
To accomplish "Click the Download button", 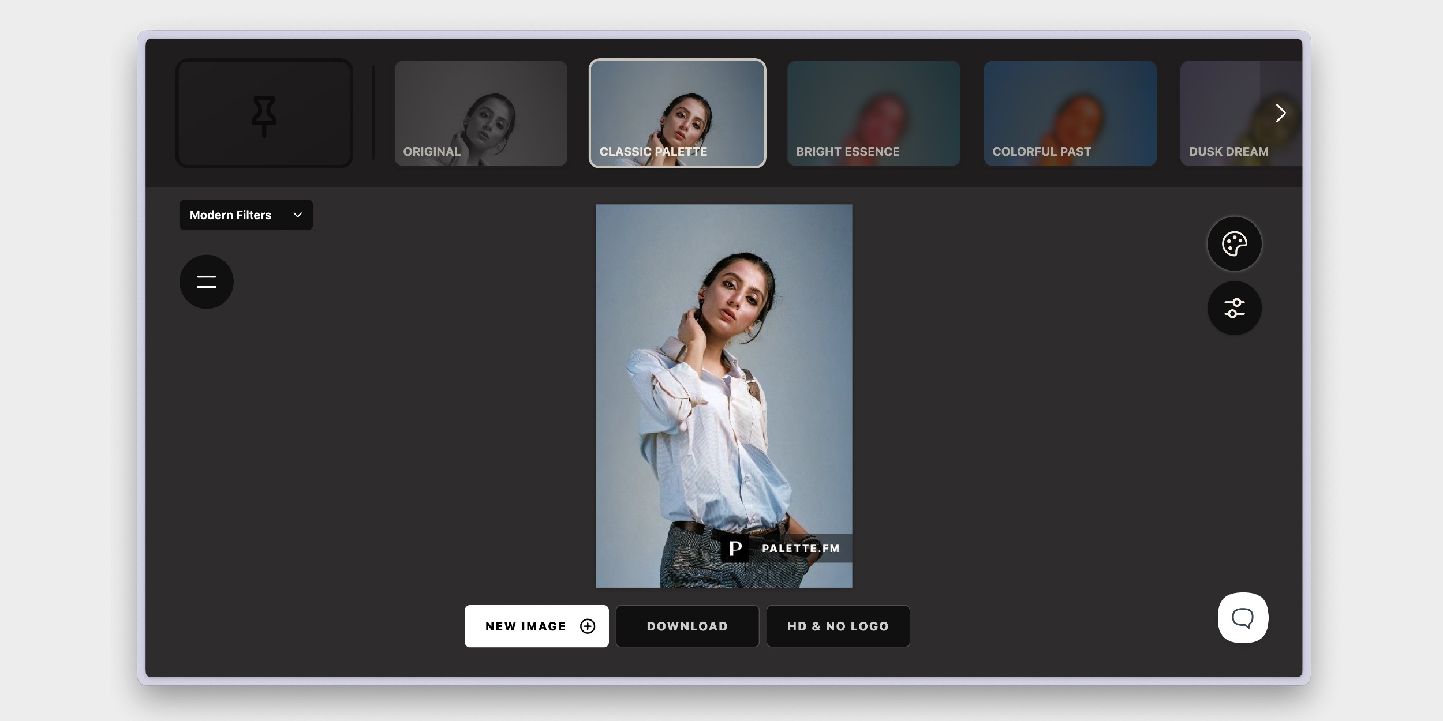I will pyautogui.click(x=687, y=626).
